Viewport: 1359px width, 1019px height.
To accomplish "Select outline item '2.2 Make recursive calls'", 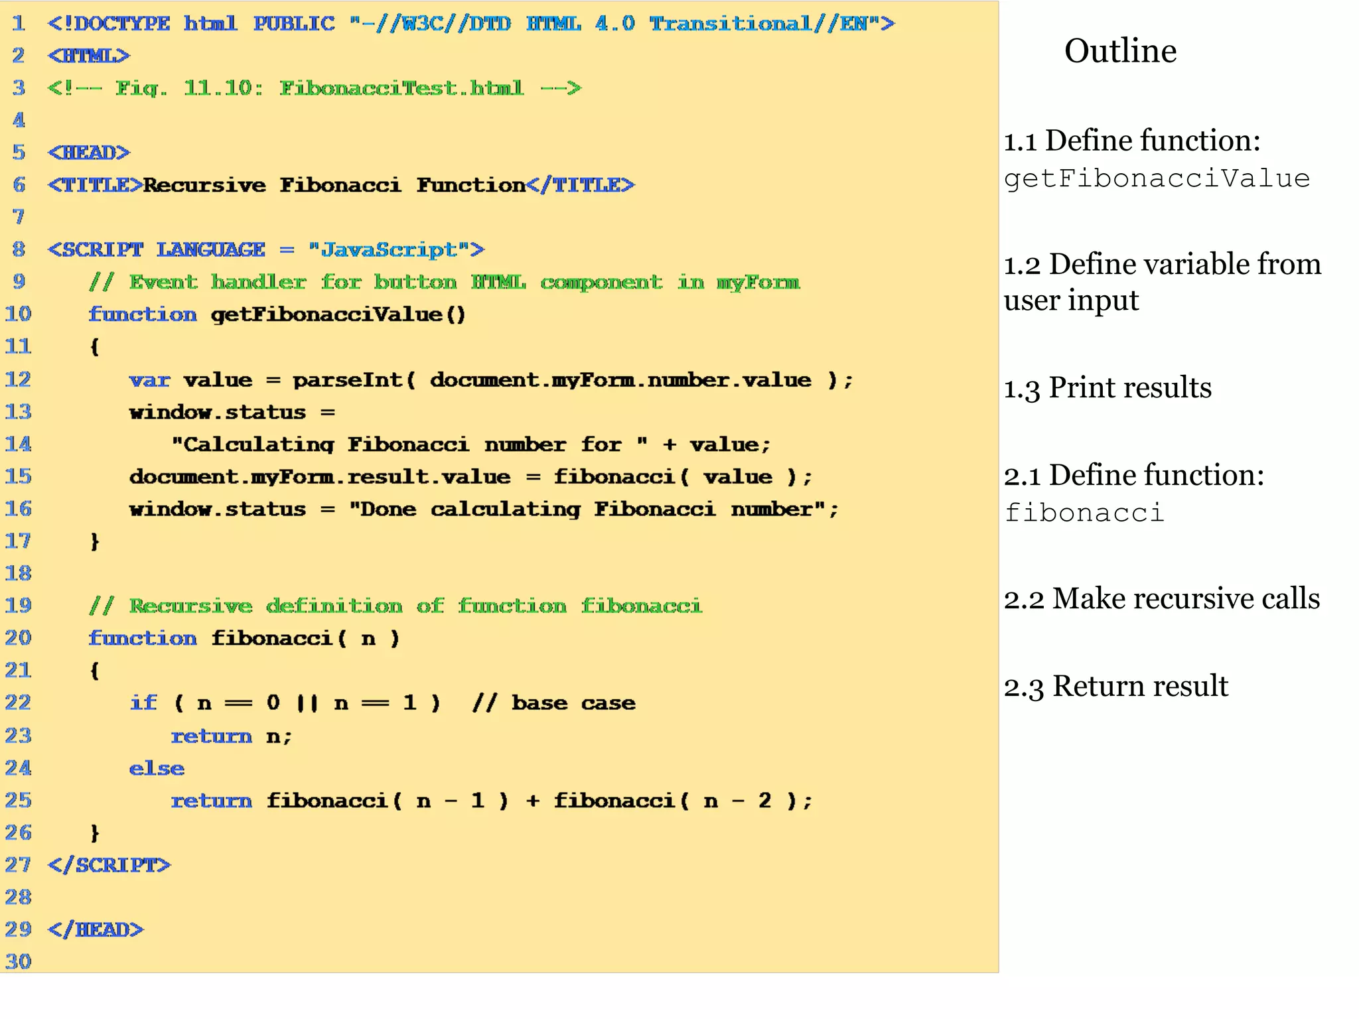I will [1162, 598].
